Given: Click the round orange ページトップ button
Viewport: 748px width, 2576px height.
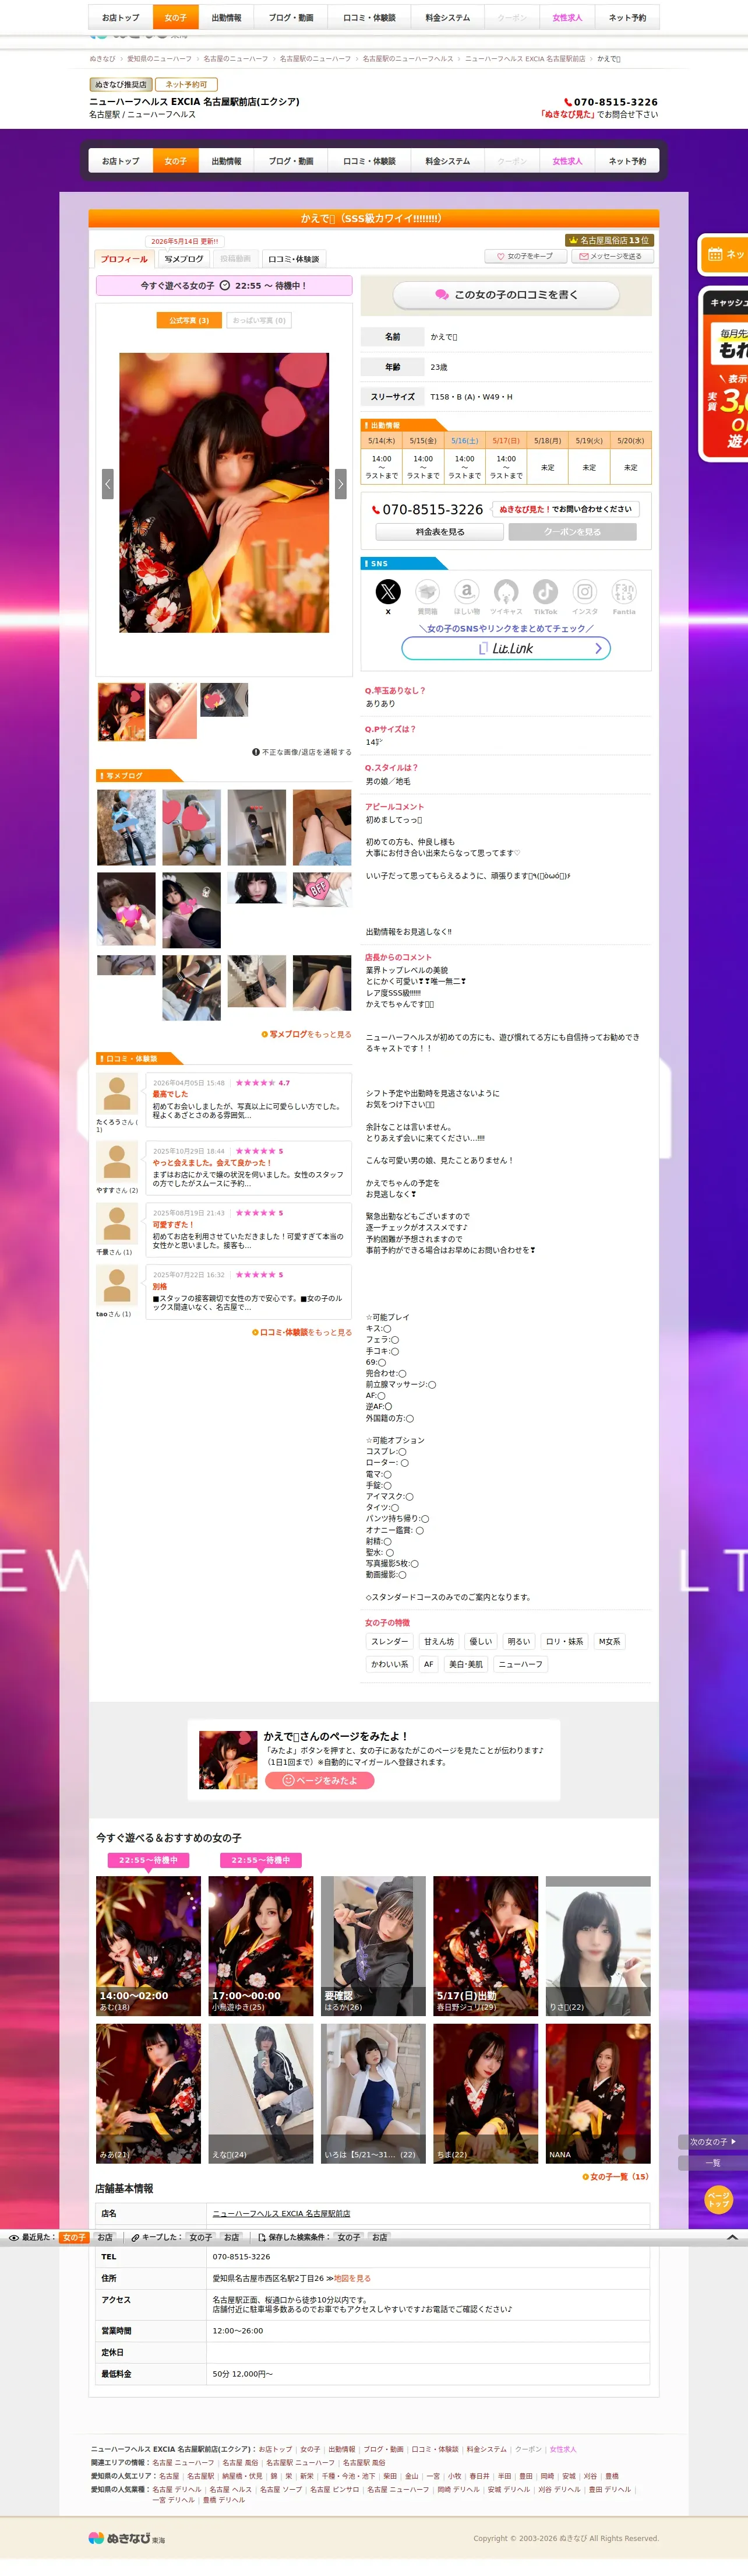Looking at the screenshot, I should pyautogui.click(x=718, y=2201).
